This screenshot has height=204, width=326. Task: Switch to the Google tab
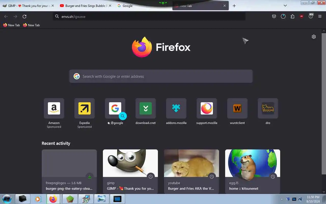tap(143, 6)
